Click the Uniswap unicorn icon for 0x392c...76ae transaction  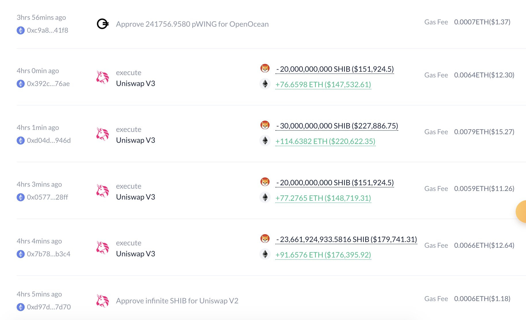(x=103, y=77)
